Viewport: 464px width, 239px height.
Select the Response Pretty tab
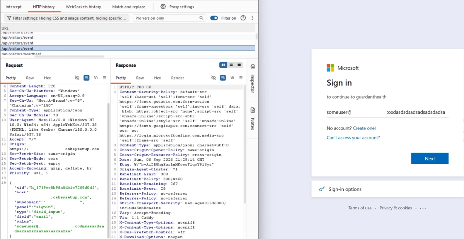click(121, 78)
